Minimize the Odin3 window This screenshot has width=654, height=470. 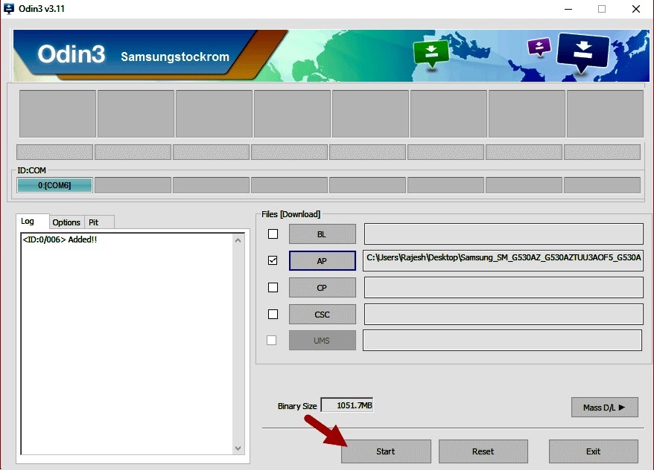568,9
